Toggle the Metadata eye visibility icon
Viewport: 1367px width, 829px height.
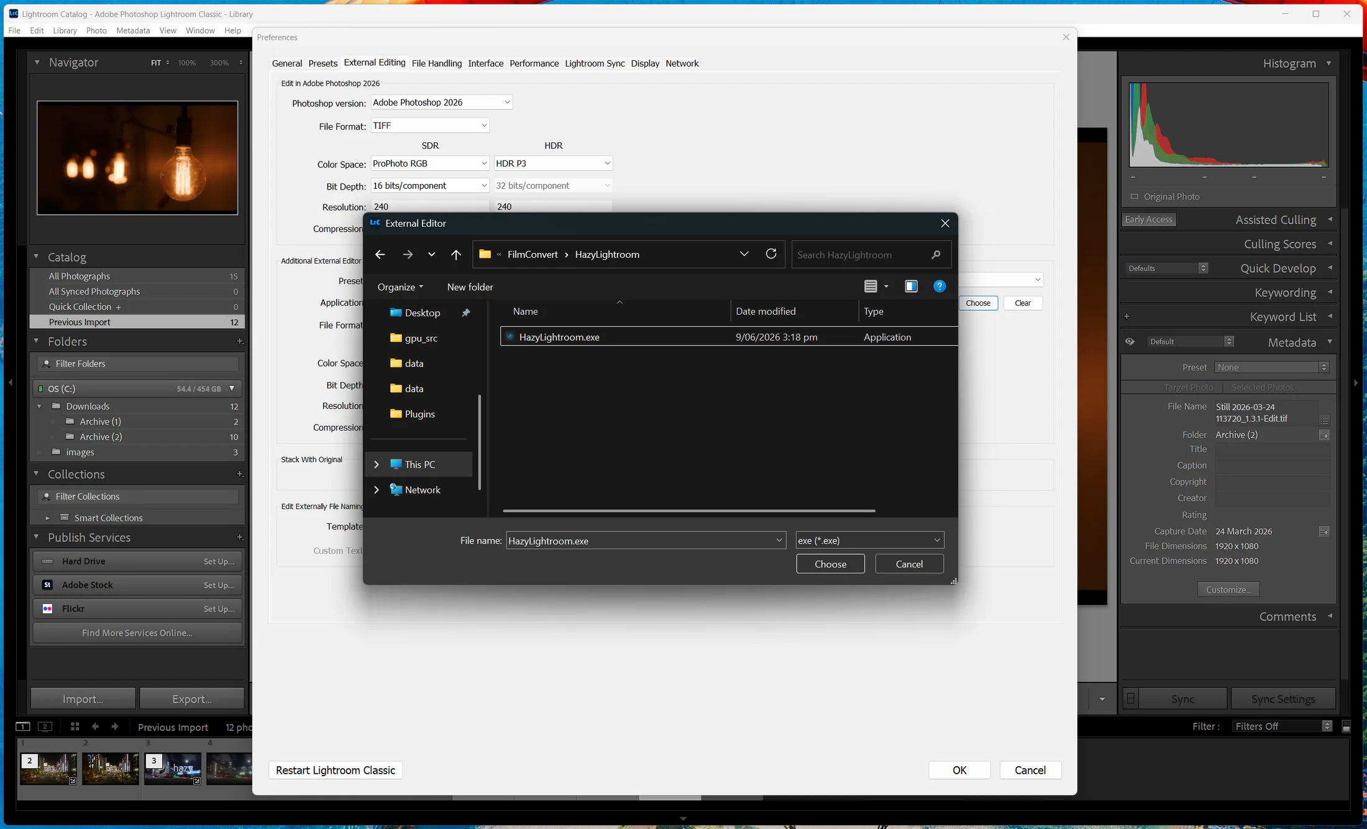[x=1130, y=342]
